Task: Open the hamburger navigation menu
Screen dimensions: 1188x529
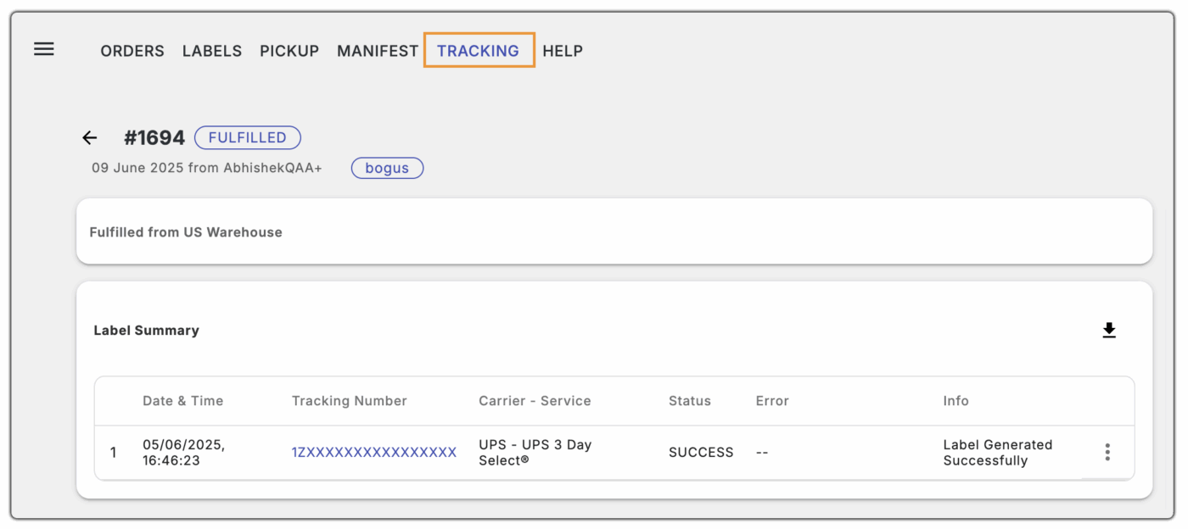Action: tap(43, 49)
